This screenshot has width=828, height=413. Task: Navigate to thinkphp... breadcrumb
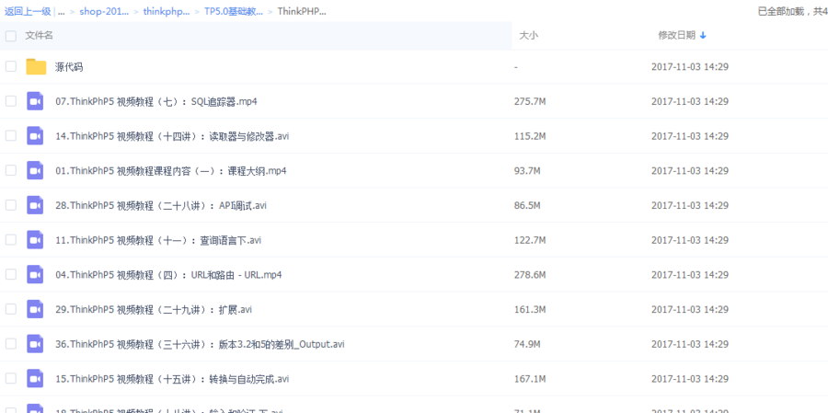point(167,12)
